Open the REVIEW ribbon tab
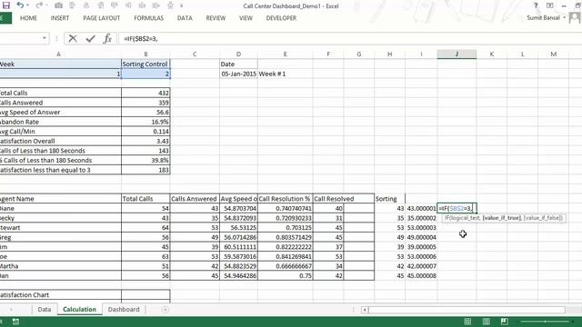The height and width of the screenshot is (327, 582). click(x=216, y=18)
